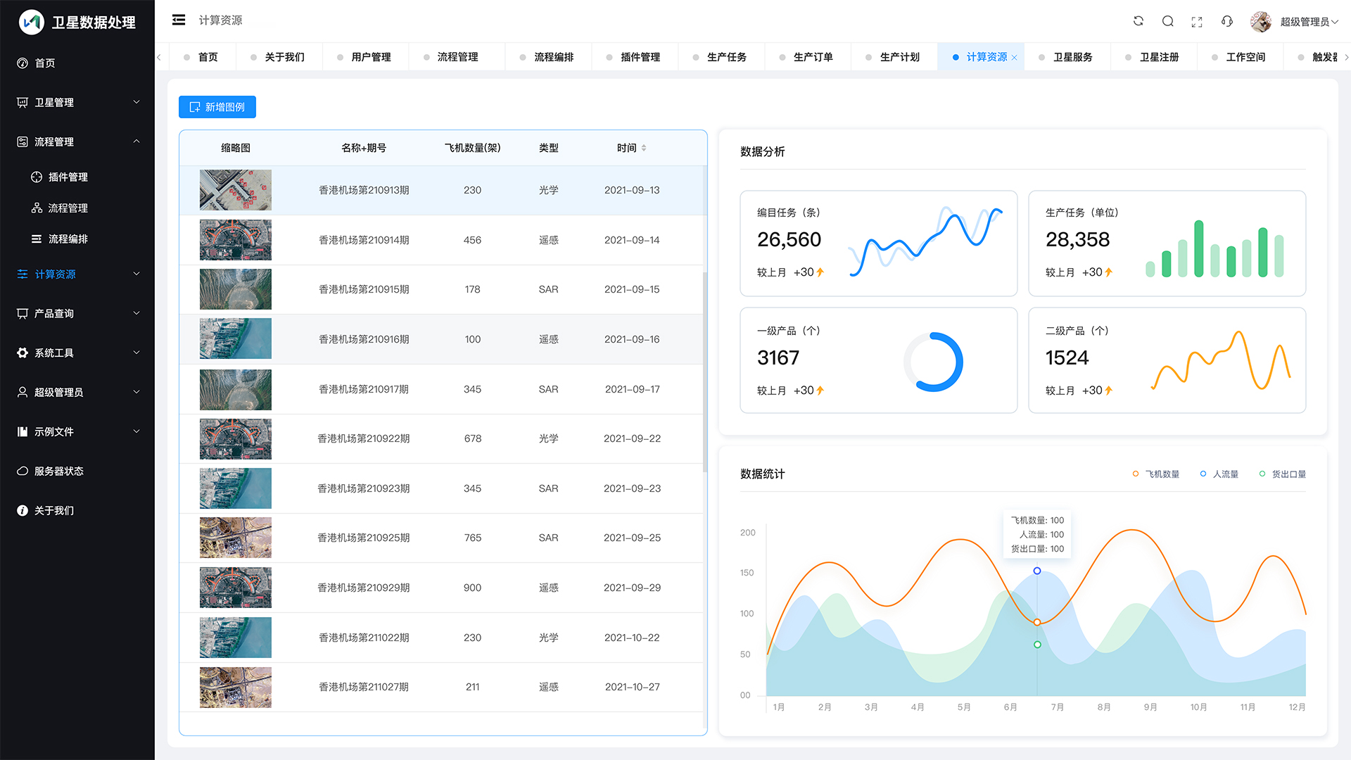Click the refresh icon in top bar
Viewport: 1351px width, 760px height.
1138,21
